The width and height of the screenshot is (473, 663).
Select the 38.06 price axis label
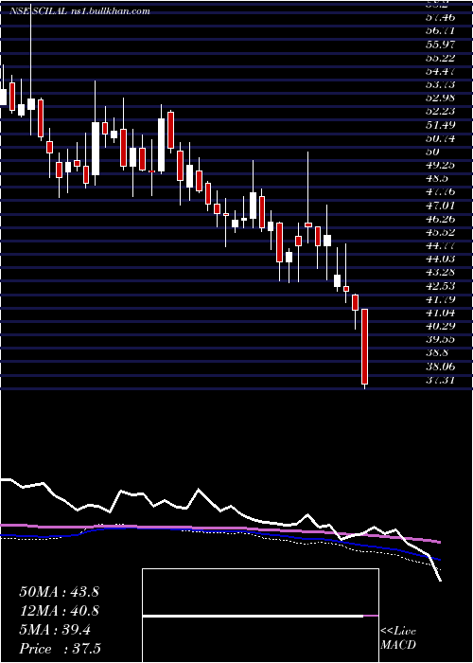tap(442, 367)
